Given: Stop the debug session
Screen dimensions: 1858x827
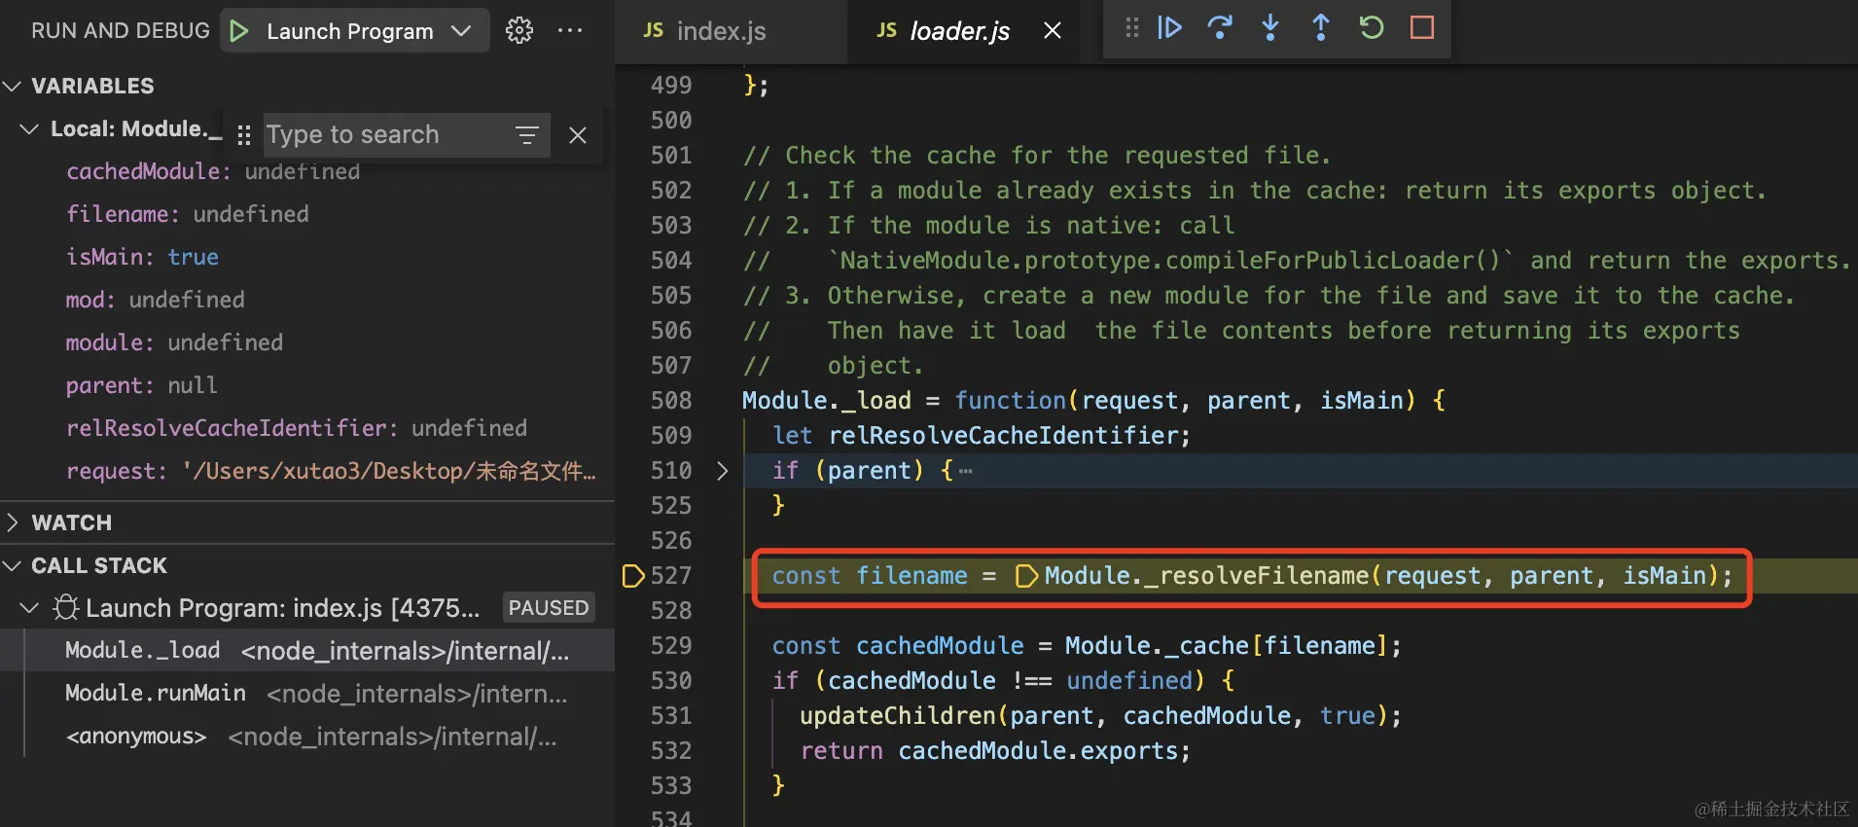Looking at the screenshot, I should pos(1422,28).
